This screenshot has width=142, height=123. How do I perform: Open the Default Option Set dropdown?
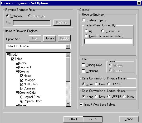click(68, 46)
